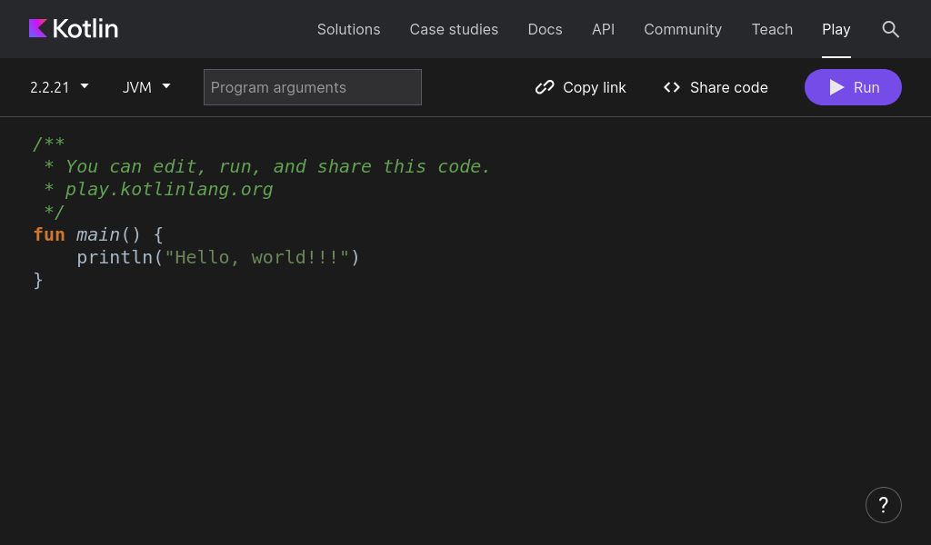Click the link icon beside Copy link

click(545, 87)
